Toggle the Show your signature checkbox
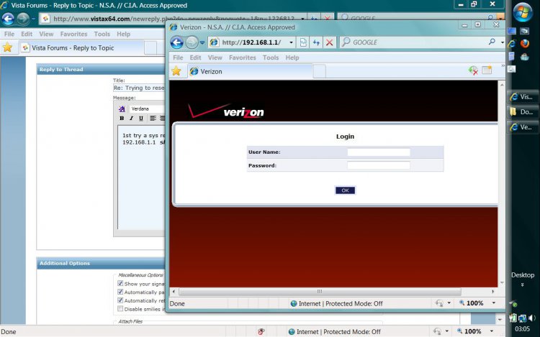 (x=120, y=283)
